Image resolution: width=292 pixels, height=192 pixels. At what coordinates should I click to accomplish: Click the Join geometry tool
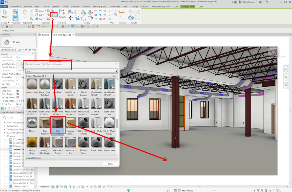pos(39,19)
